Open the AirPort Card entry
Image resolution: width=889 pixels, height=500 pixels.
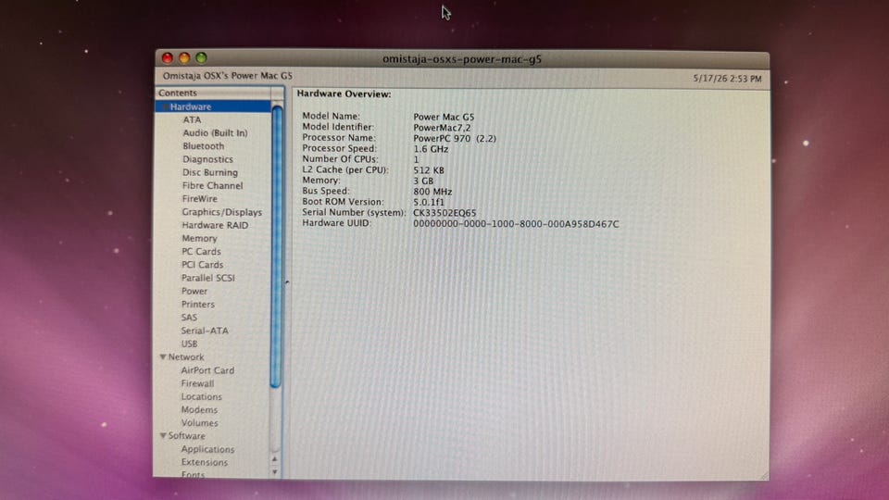(207, 370)
